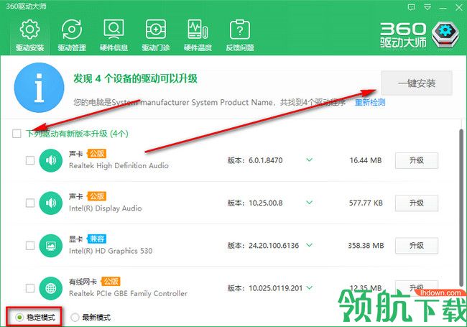Click the 公版 tag on 有线网卡

point(111,282)
